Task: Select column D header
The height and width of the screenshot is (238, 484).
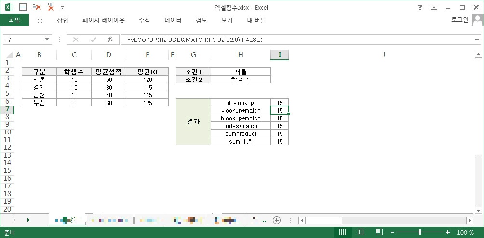Action: 108,55
